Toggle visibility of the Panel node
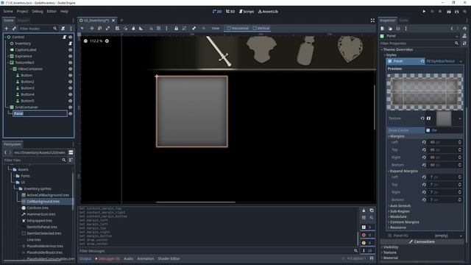471x265 pixels. (x=71, y=113)
